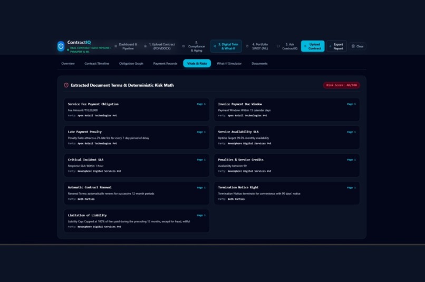Click Termination Notice 90 days' notice text

[x=259, y=194]
